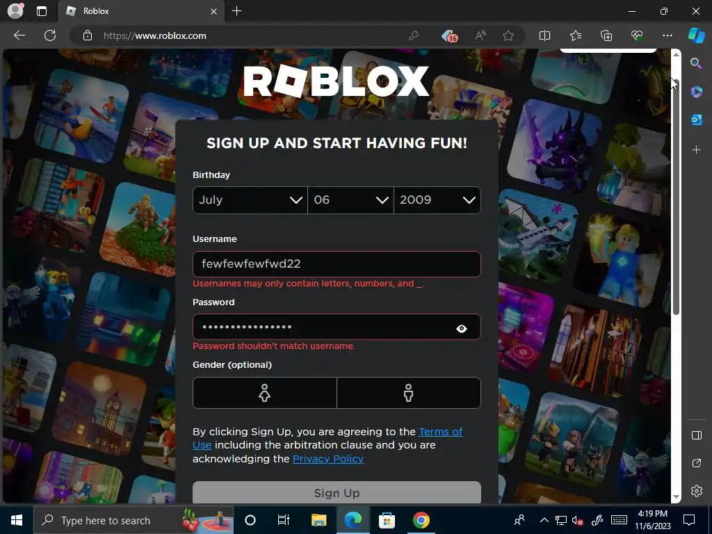This screenshot has width=712, height=534.
Task: Go back to previous page in Edge
Action: 19,35
